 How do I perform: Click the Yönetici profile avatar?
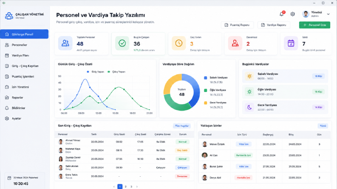click(x=306, y=14)
